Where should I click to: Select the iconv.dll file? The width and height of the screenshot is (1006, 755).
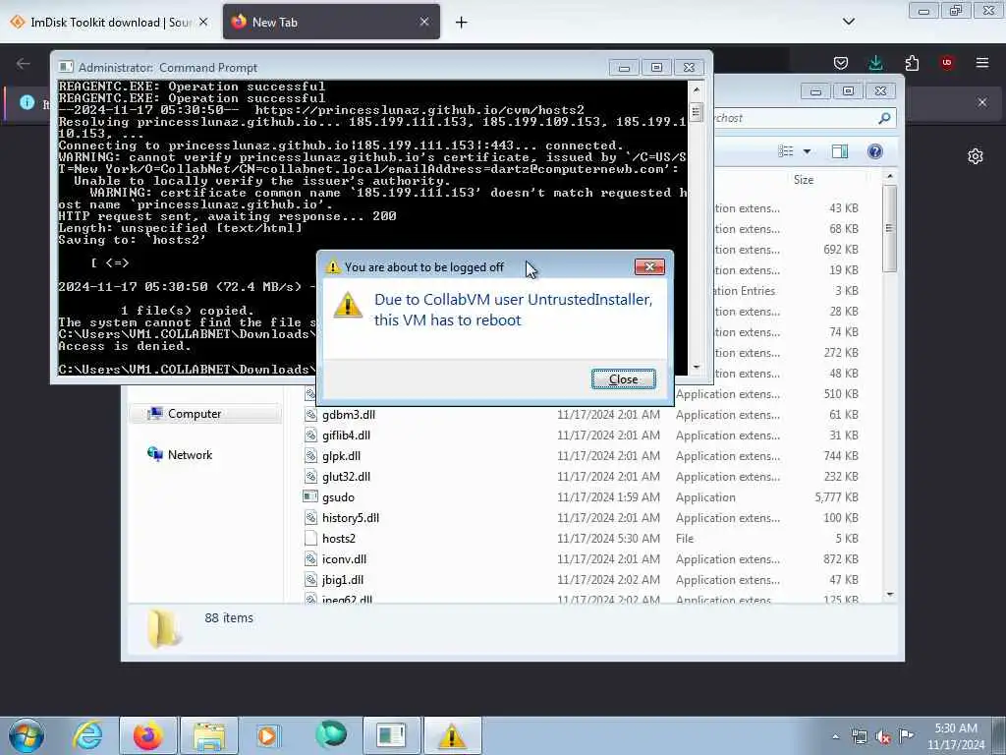[344, 559]
